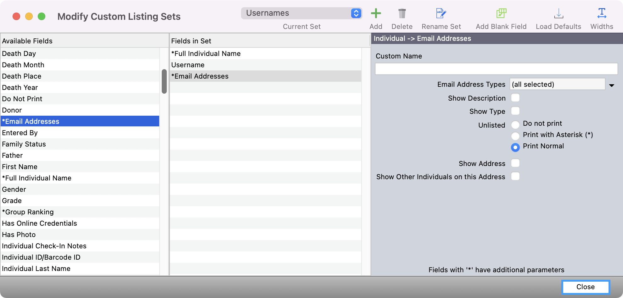Click the Rename Set icon

tap(441, 14)
